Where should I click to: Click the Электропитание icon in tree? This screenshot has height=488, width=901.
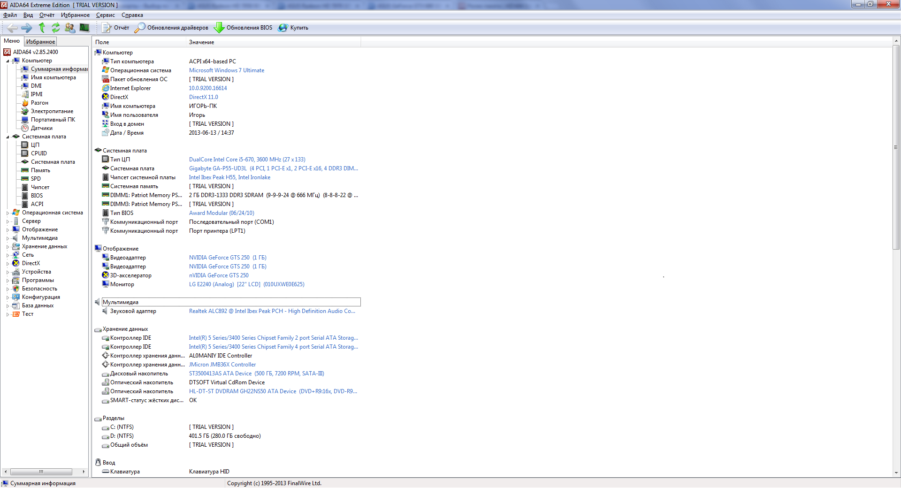click(25, 111)
